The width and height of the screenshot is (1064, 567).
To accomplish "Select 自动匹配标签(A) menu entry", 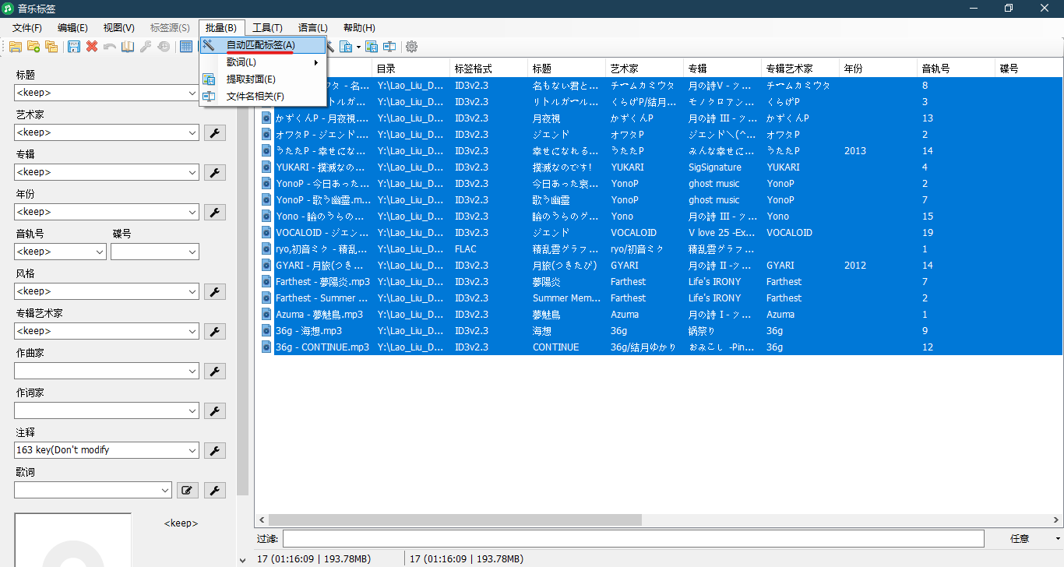I will [261, 45].
